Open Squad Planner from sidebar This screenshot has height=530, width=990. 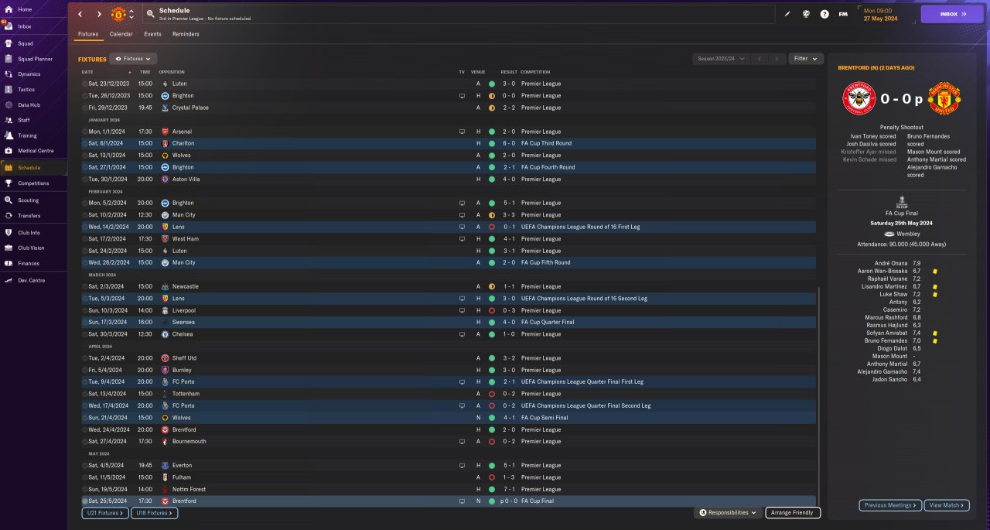(x=33, y=59)
